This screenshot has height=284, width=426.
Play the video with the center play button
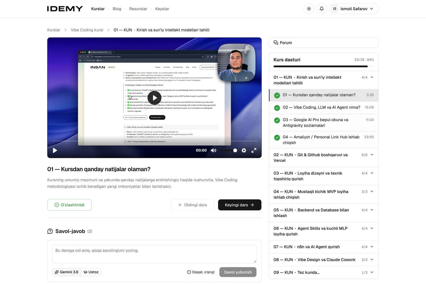click(x=154, y=98)
